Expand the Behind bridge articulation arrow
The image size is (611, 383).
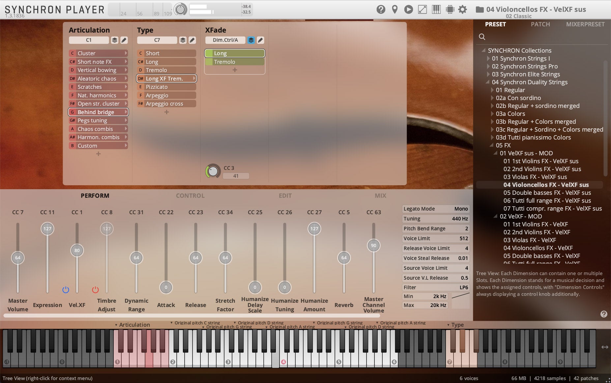tap(127, 112)
